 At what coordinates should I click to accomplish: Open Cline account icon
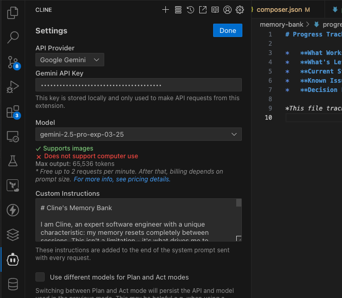tap(227, 10)
